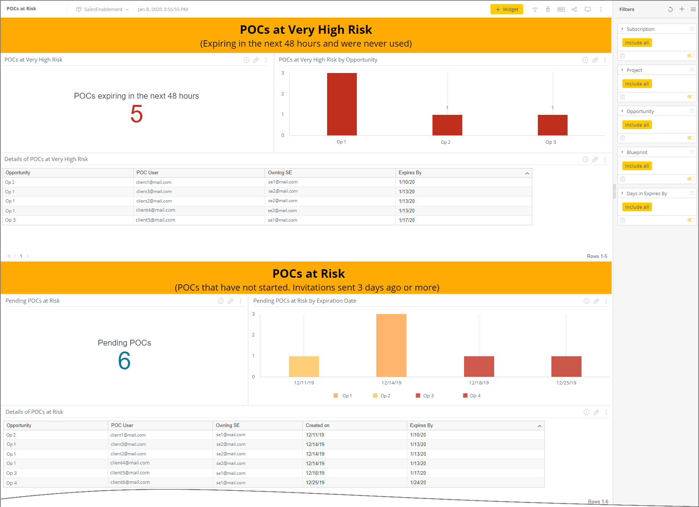699x507 pixels.
Task: Toggle Op 3 legend swatch in Pending POCs chart
Action: pos(418,395)
